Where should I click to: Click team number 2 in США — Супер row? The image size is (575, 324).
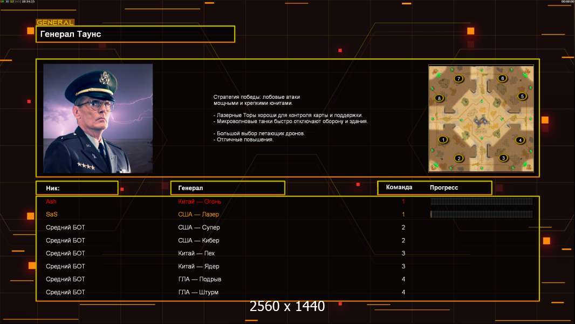pos(403,227)
